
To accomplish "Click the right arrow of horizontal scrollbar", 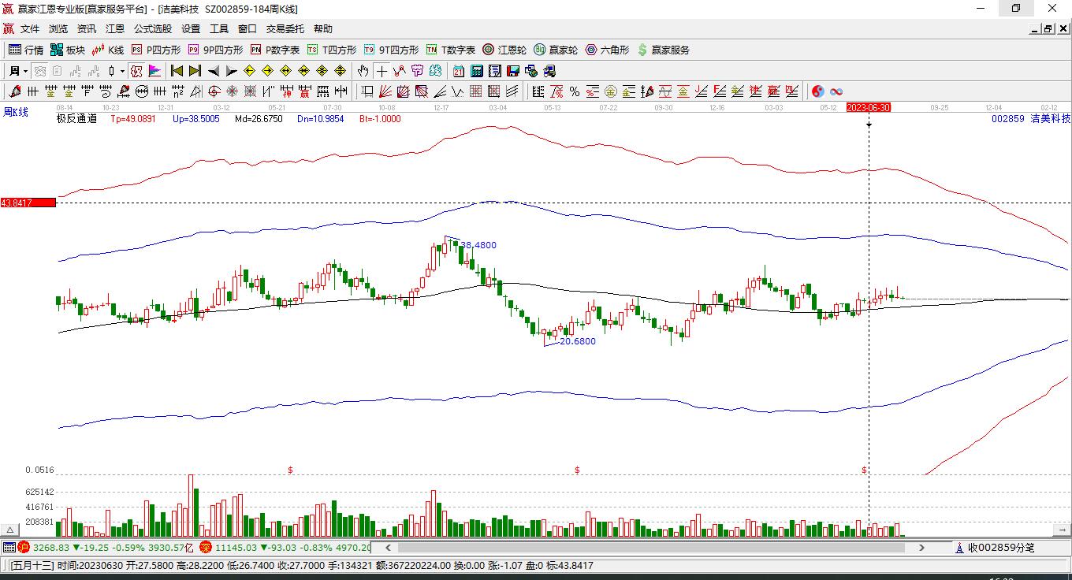I will [x=921, y=547].
